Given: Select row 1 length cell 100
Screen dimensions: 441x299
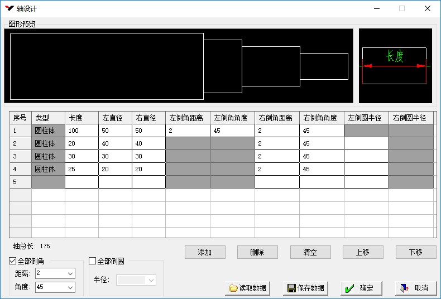Looking at the screenshot, I should point(82,131).
